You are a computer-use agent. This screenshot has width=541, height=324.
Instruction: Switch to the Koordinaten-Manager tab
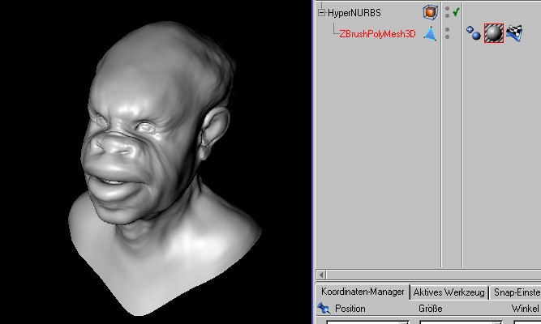[x=362, y=292]
